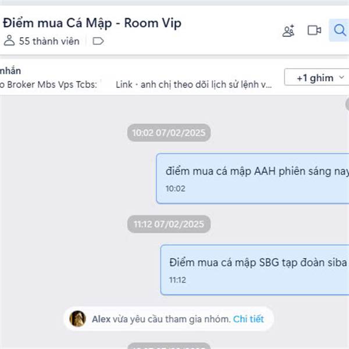Viewport: 349px width, 349px height.
Task: Expand the +1 ghim dropdown
Action: coord(317,77)
